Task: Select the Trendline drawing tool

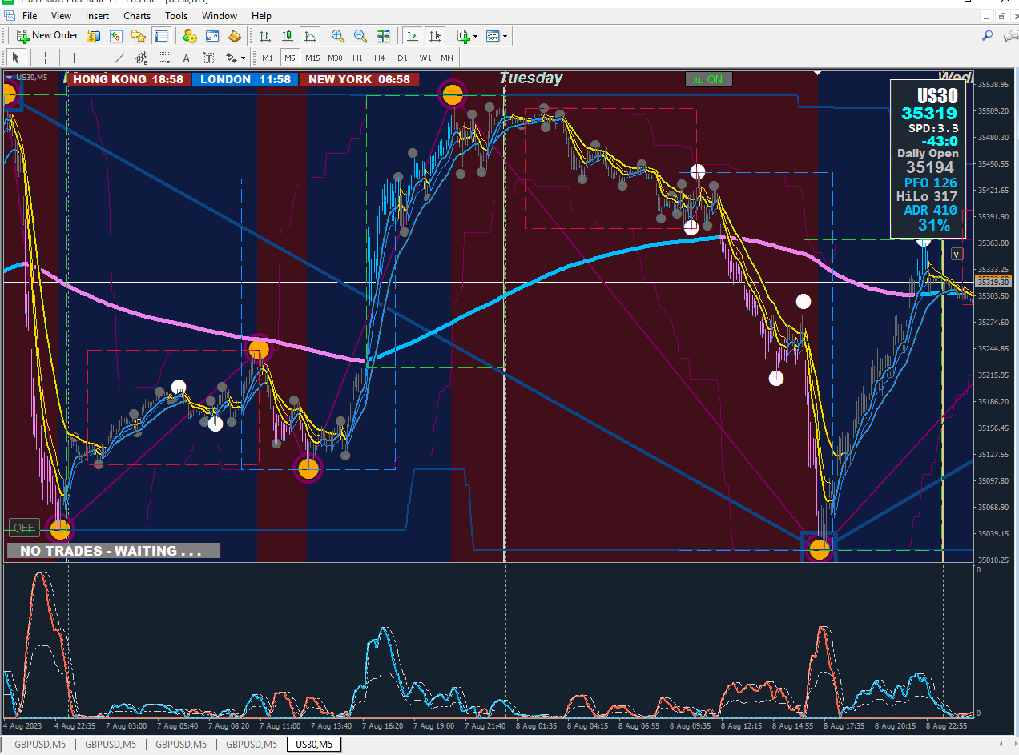Action: (x=119, y=58)
